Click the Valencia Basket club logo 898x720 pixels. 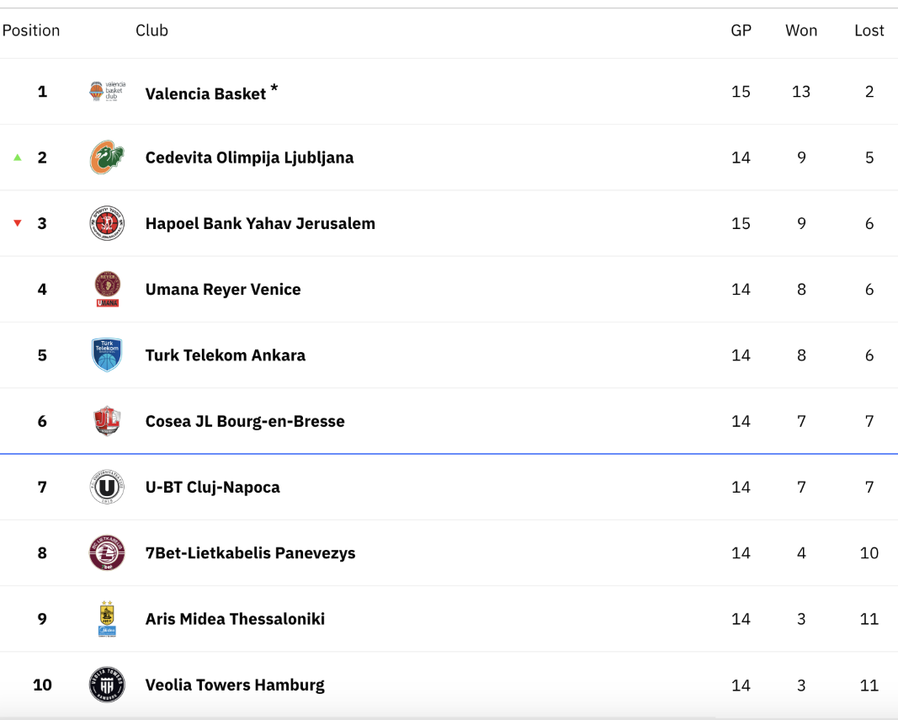[107, 91]
